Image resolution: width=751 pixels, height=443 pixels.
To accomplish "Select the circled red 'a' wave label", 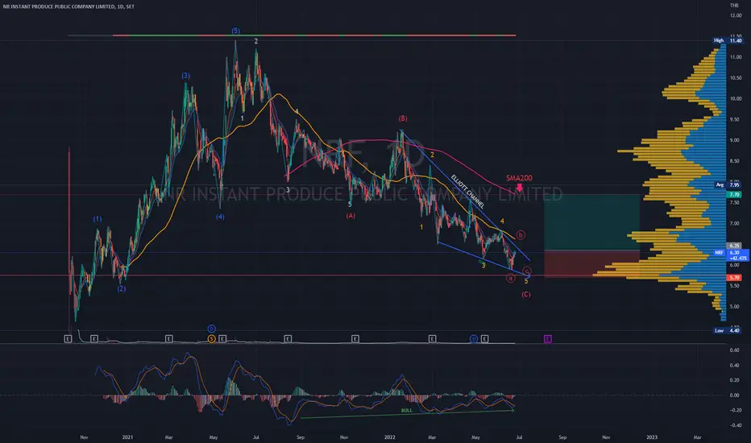I will 511,278.
